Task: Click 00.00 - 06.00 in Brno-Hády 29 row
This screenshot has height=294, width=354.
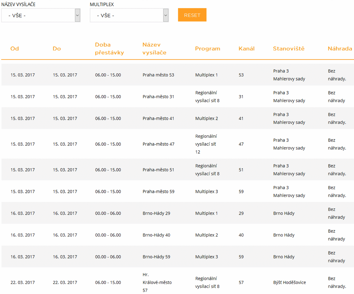Action: coord(108,213)
